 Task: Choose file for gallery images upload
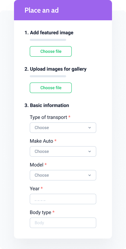coord(51,88)
